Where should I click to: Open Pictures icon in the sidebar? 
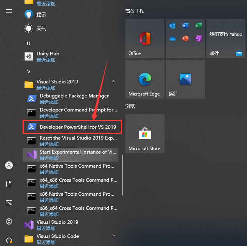(9, 203)
